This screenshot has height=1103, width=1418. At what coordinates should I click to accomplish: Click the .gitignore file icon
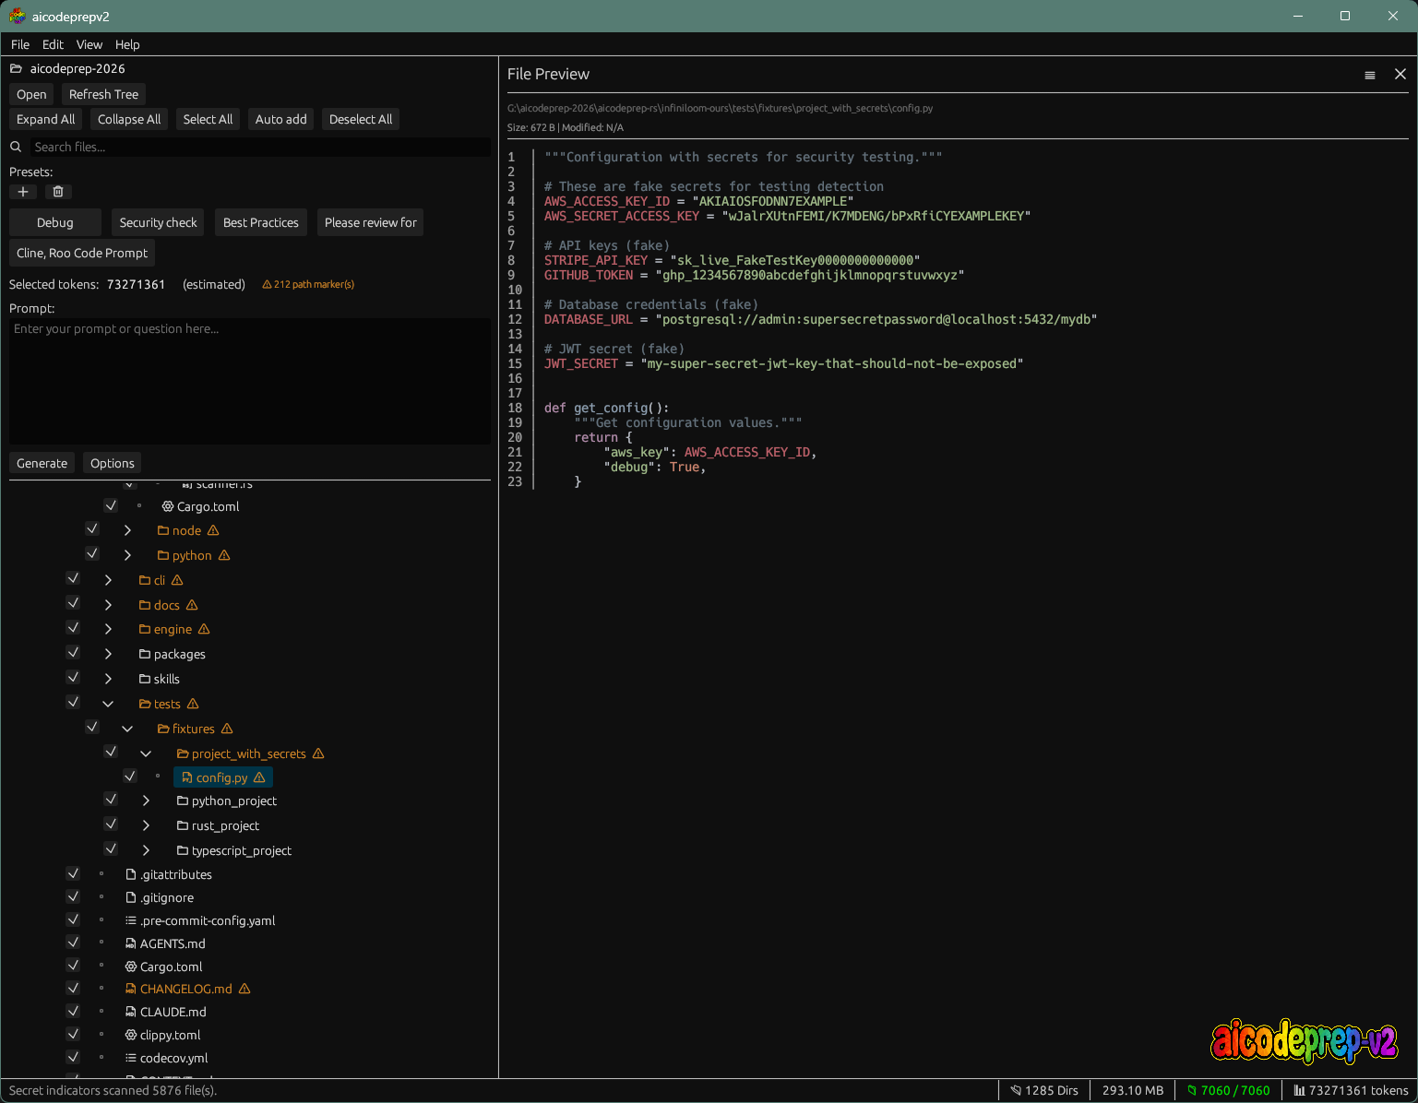pos(131,897)
